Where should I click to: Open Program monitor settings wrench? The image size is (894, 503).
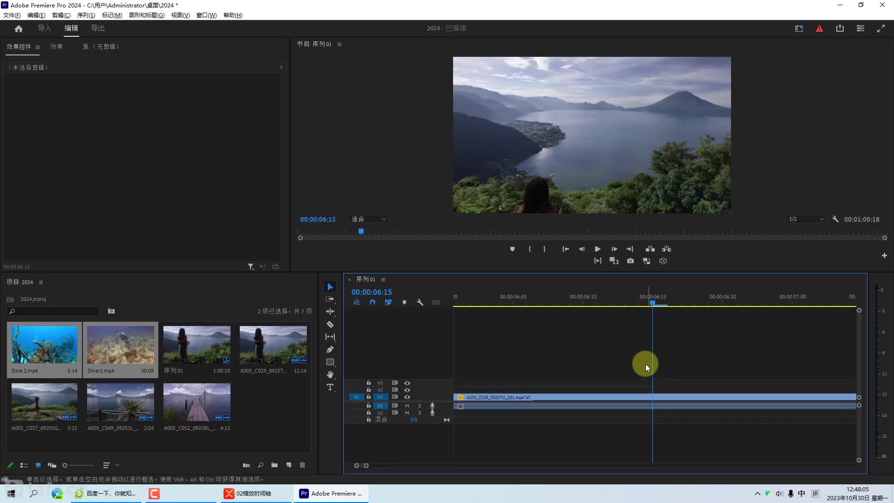click(835, 219)
